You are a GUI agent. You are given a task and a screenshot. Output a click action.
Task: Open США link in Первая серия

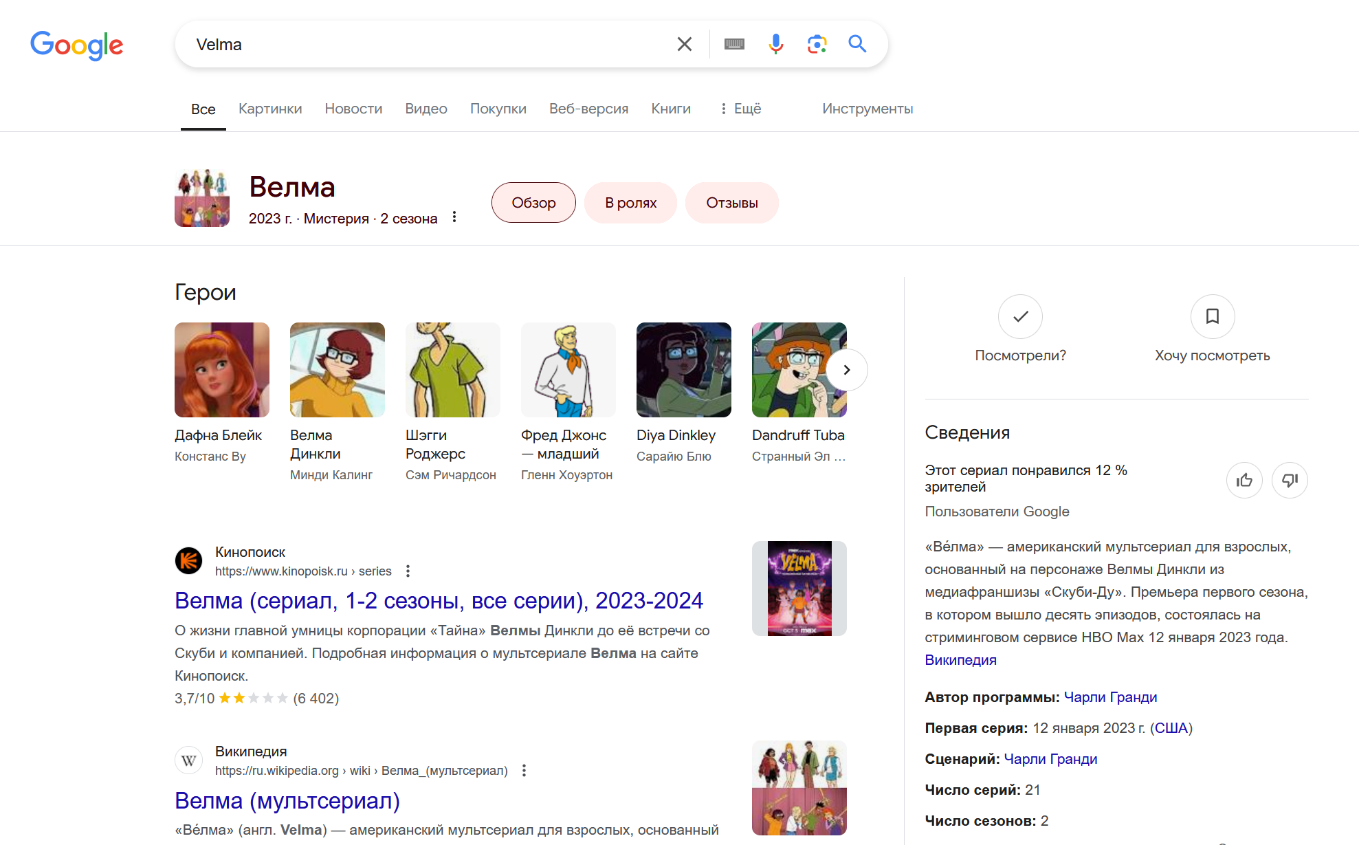click(1171, 728)
